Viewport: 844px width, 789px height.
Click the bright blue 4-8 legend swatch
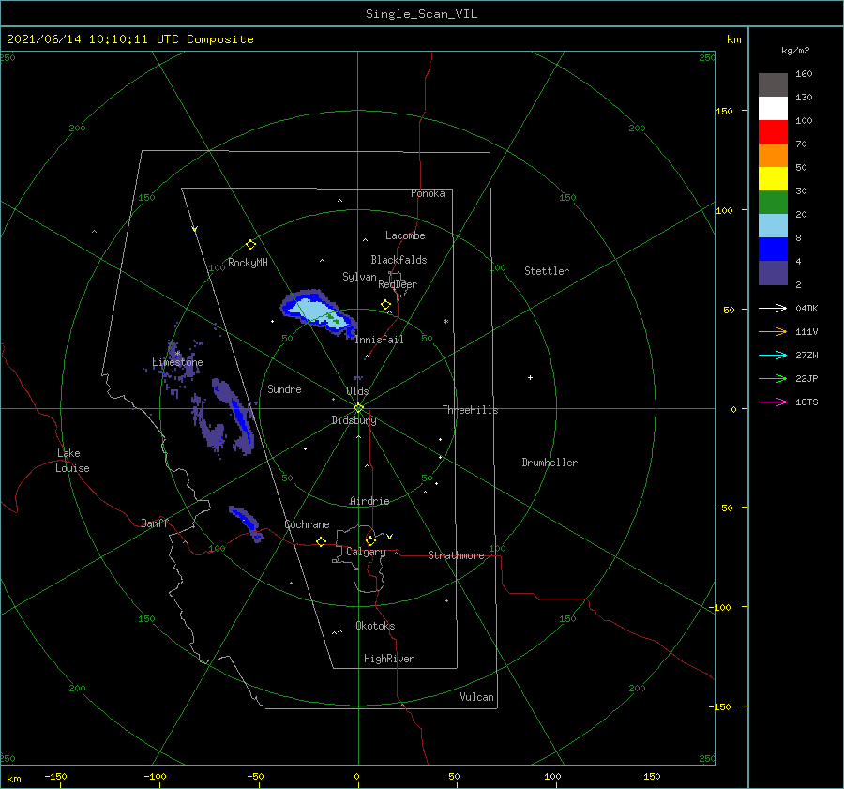tap(773, 249)
